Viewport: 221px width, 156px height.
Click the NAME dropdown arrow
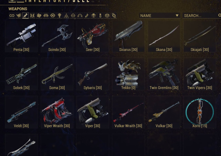tap(177, 15)
